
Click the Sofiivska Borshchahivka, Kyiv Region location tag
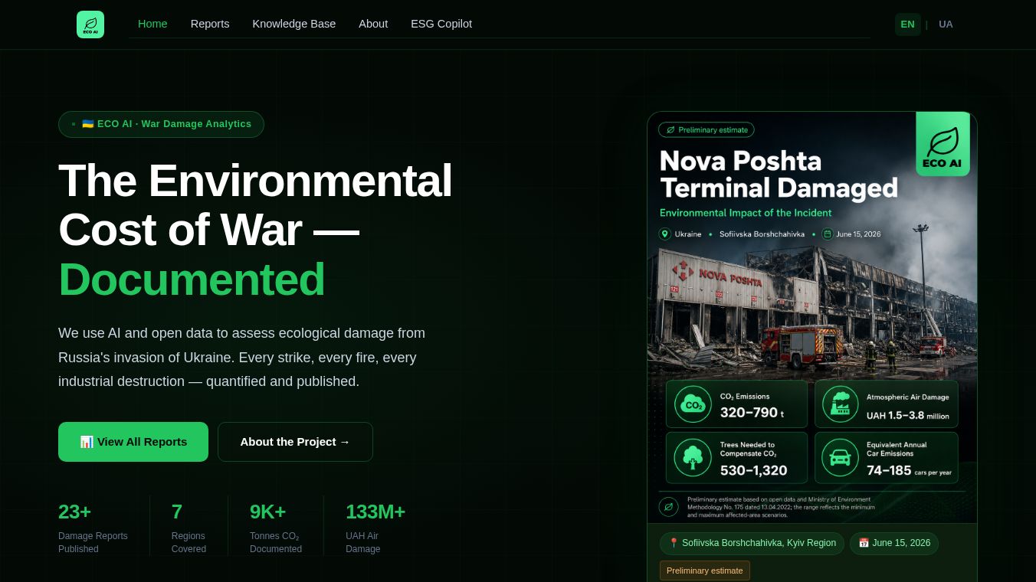(x=752, y=543)
